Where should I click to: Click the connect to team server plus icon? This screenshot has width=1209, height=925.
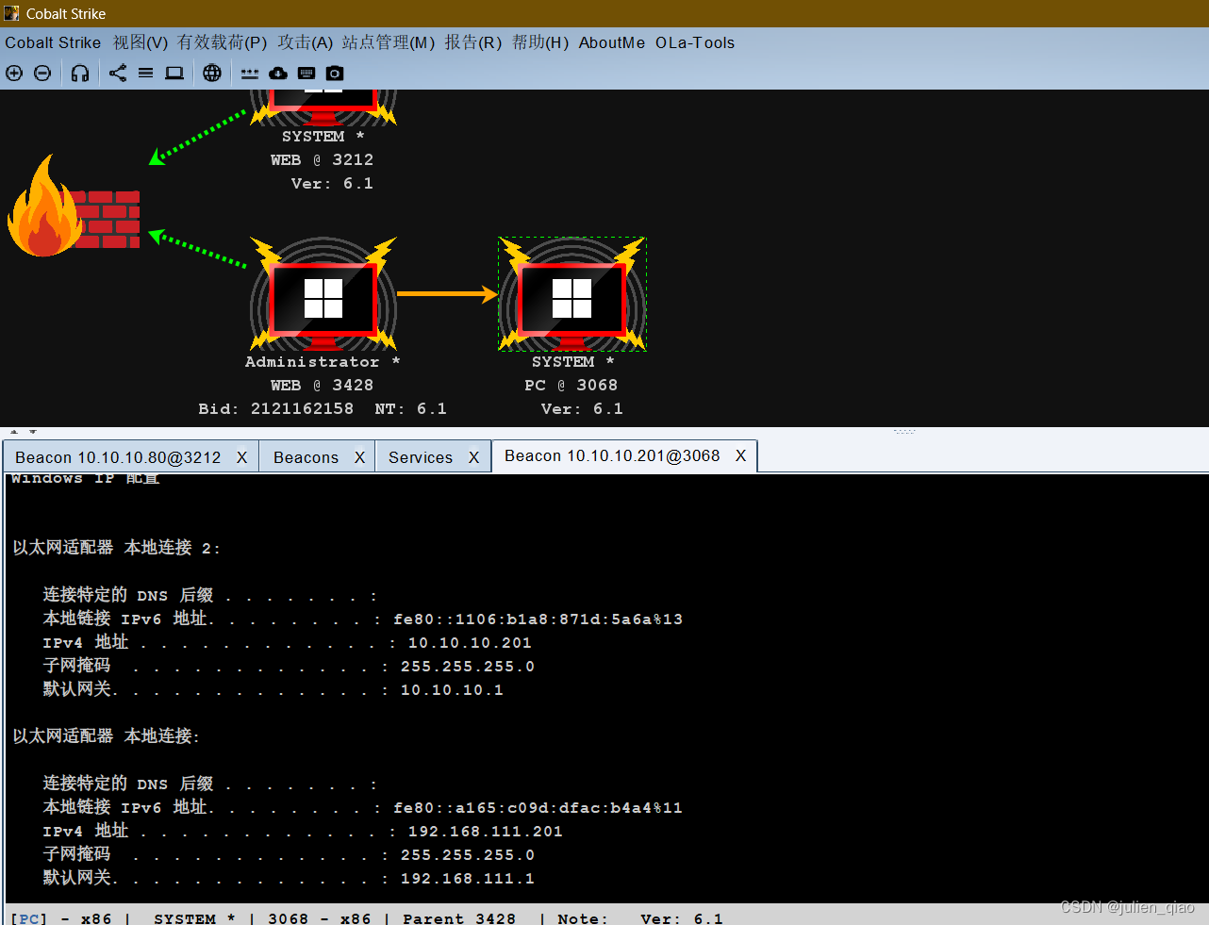coord(14,74)
